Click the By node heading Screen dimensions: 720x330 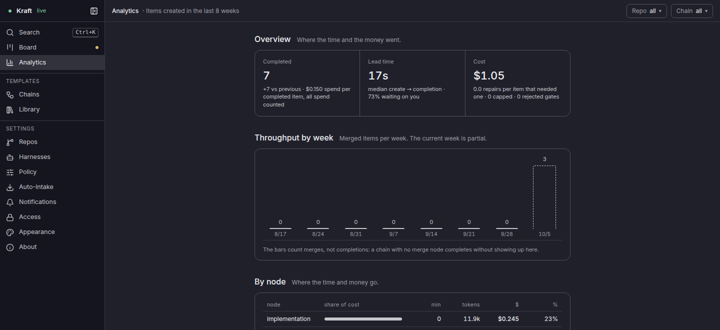point(270,282)
